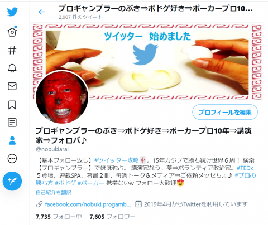The image size is (268, 225).
Task: Open the Home icon in sidebar
Action: click(x=12, y=32)
